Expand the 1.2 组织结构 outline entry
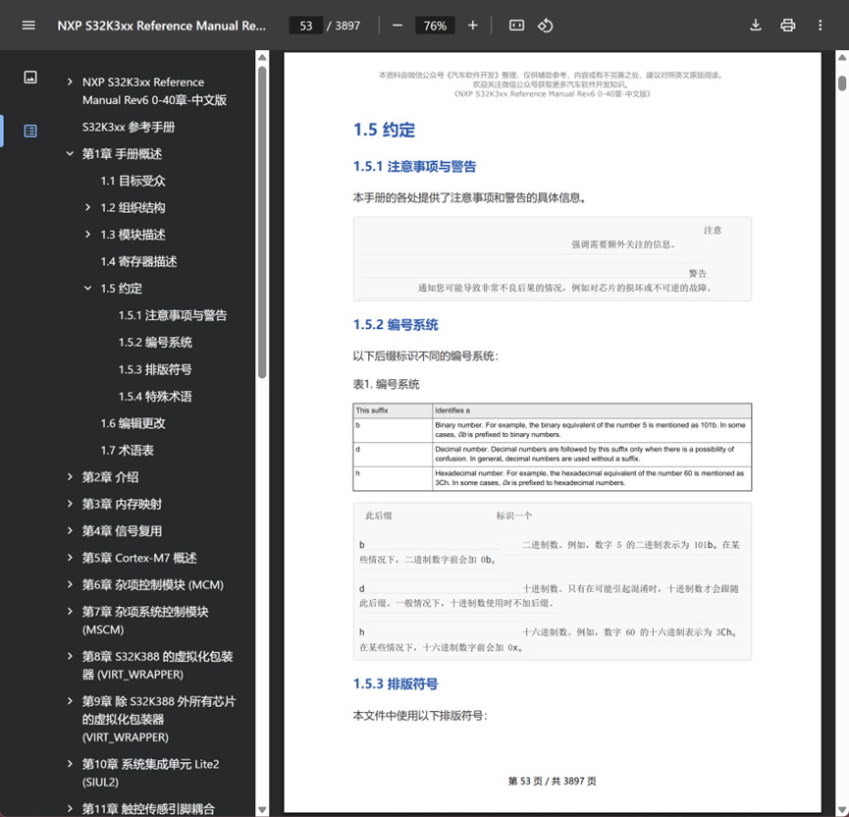Screen dimensions: 849x817 click(87, 207)
